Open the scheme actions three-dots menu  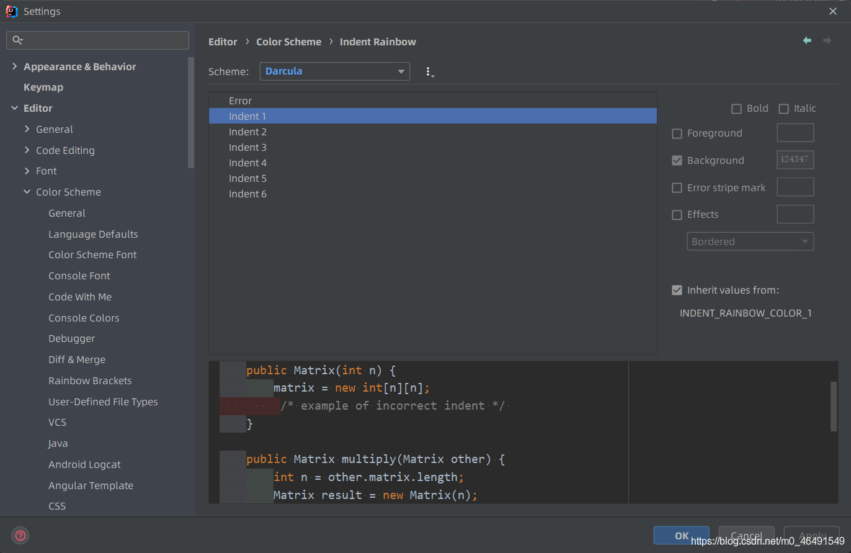429,72
